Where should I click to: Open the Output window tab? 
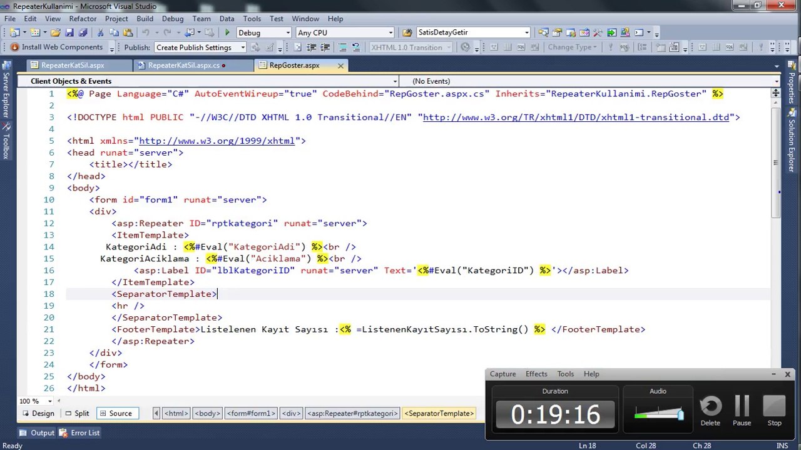click(x=37, y=432)
